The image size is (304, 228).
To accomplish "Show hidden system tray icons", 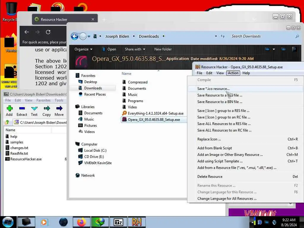I will tap(252, 222).
